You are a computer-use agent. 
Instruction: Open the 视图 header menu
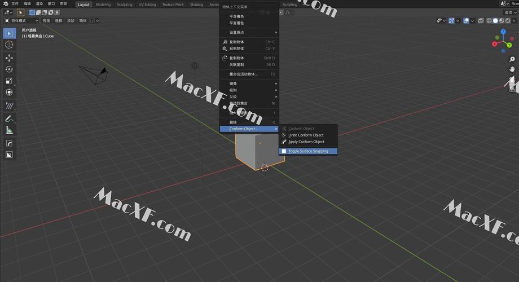click(x=46, y=20)
